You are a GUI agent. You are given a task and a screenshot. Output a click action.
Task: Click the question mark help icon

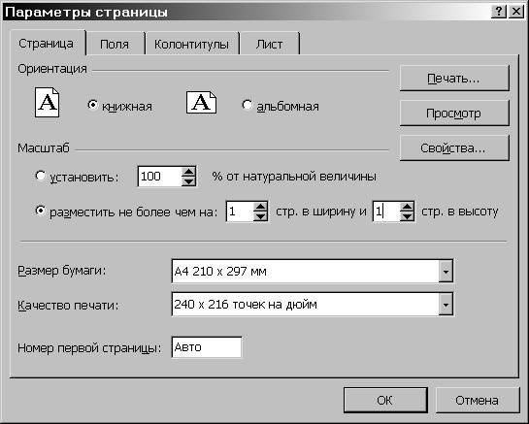[499, 12]
